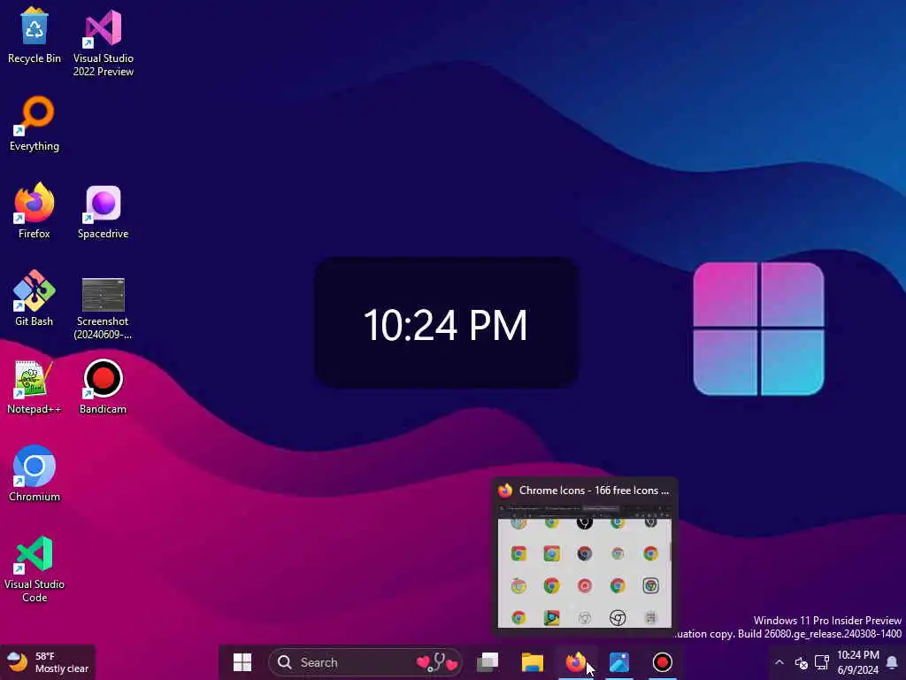Click the taskbar Search box

[365, 662]
